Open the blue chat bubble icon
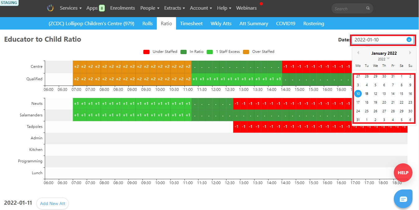The height and width of the screenshot is (210, 419). tap(403, 199)
